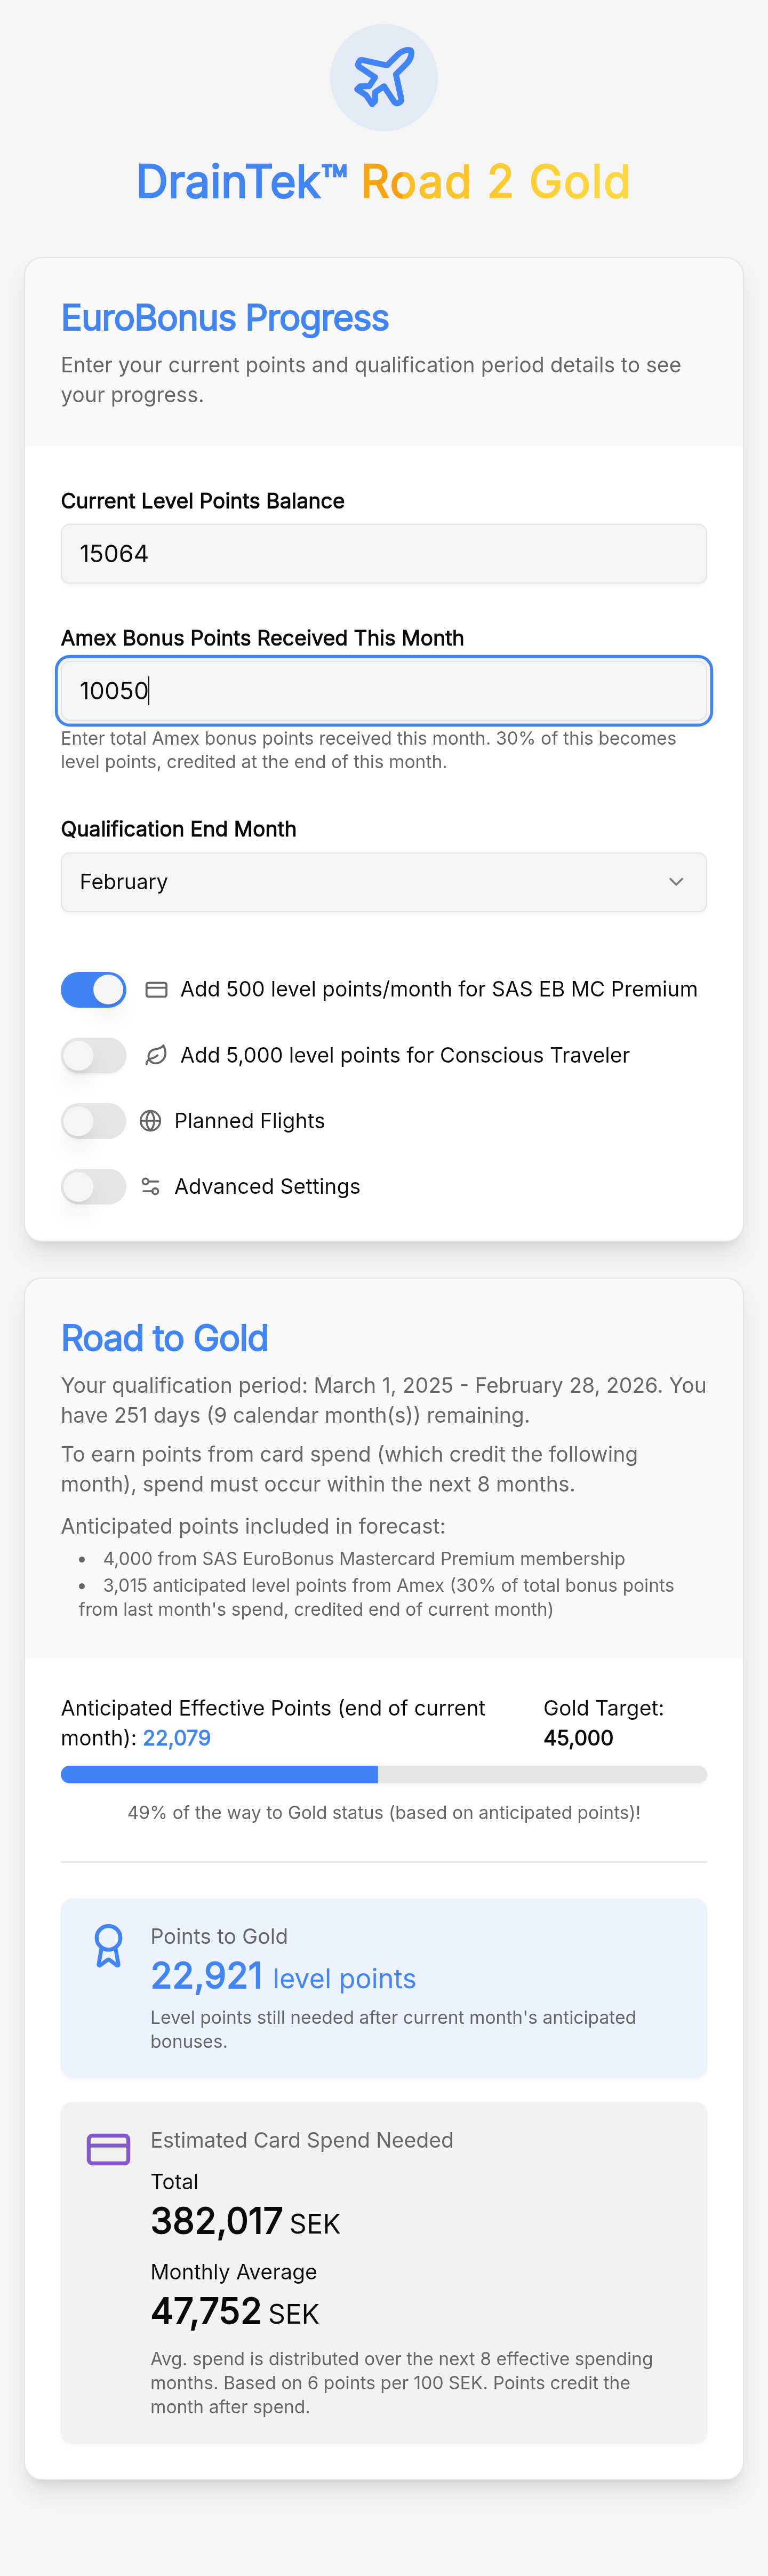This screenshot has height=2576, width=768.
Task: Open the Qualification End Month dropdown
Action: point(384,882)
